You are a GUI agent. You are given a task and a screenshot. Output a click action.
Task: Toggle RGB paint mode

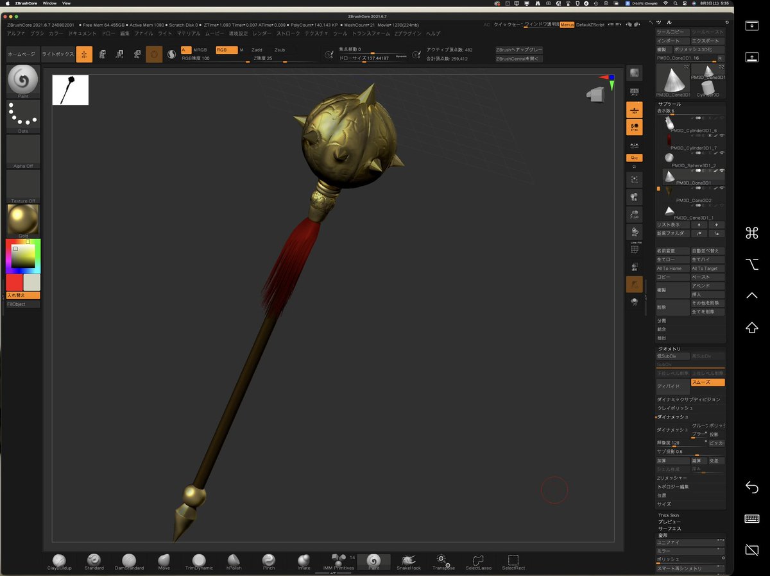click(x=227, y=50)
